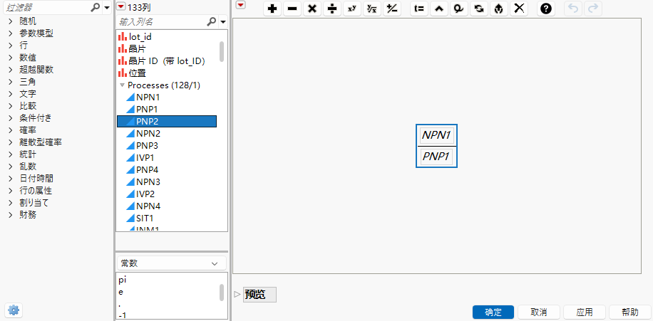Click the 过滤器 filter input field

tap(46, 8)
